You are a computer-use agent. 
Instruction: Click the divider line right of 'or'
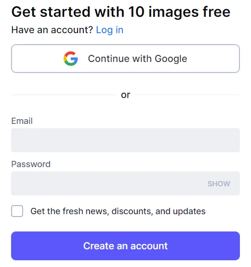[187, 95]
